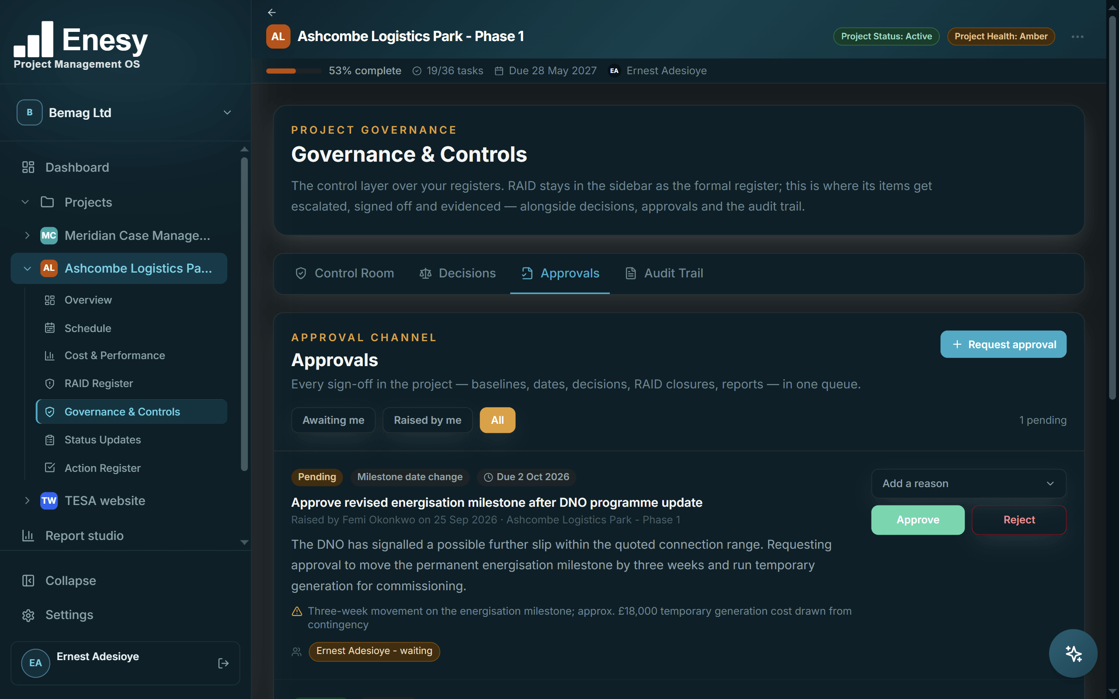1119x699 pixels.
Task: Switch to the Control Room tab
Action: click(344, 273)
